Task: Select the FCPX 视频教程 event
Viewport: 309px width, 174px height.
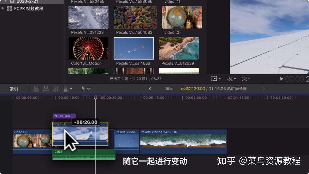Action: 29,9
